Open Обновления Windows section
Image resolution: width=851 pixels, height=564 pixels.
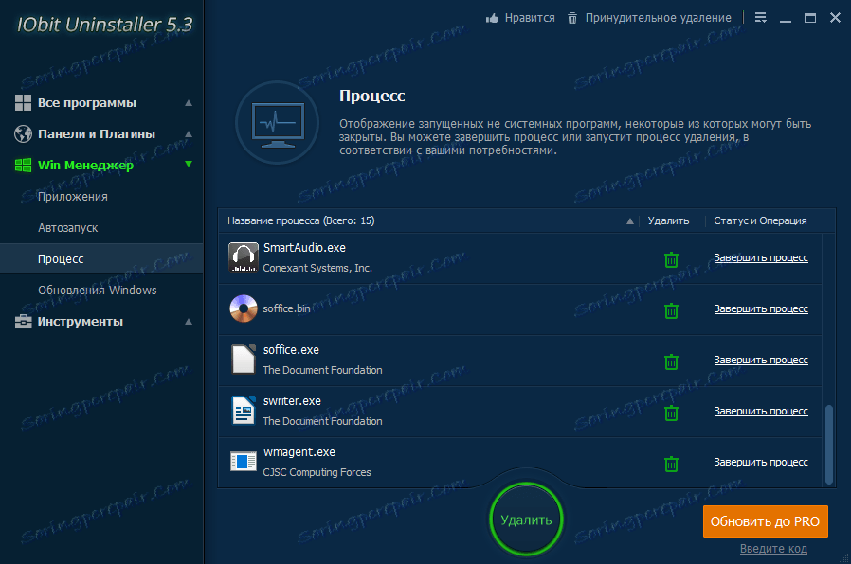pos(98,291)
